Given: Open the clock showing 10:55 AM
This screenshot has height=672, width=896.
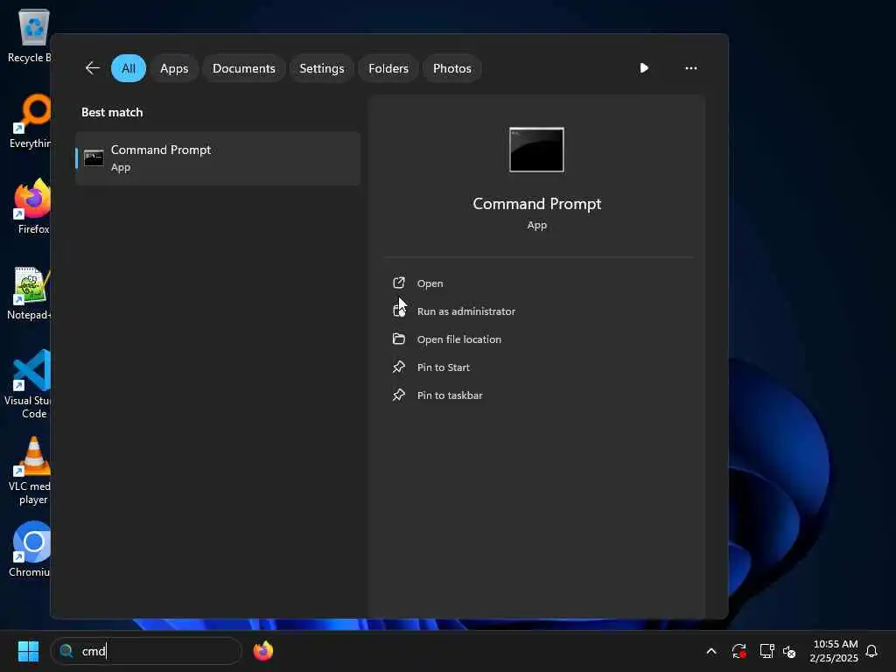Looking at the screenshot, I should (x=834, y=651).
